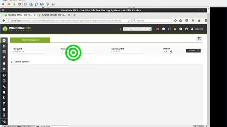This screenshot has width=227, height=127.
Task: Bookmark this page with the star icon
Action: coord(176,20)
